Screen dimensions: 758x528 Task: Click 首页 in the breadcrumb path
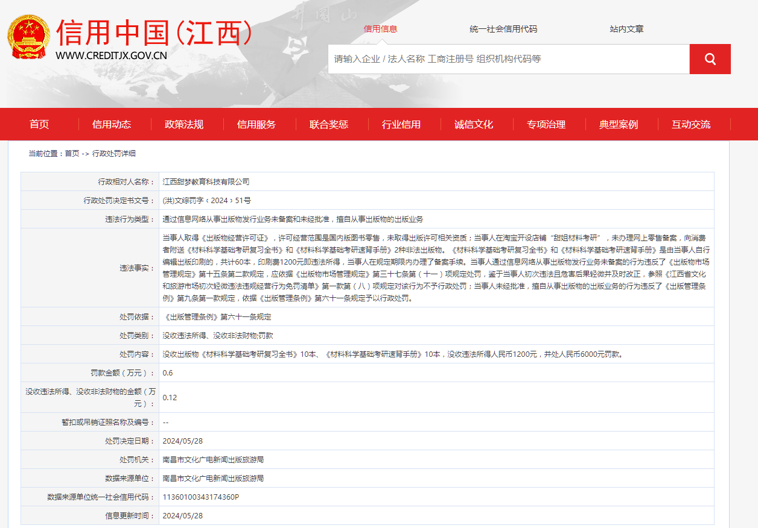coord(72,152)
